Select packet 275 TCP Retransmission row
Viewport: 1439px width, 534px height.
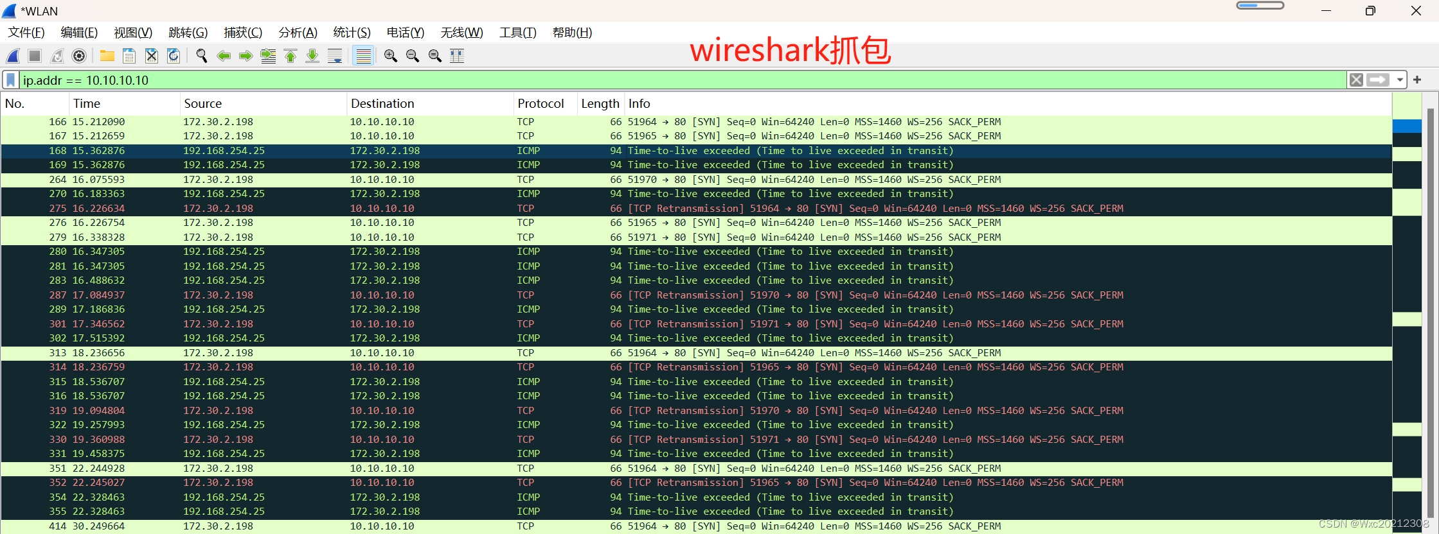(696, 209)
